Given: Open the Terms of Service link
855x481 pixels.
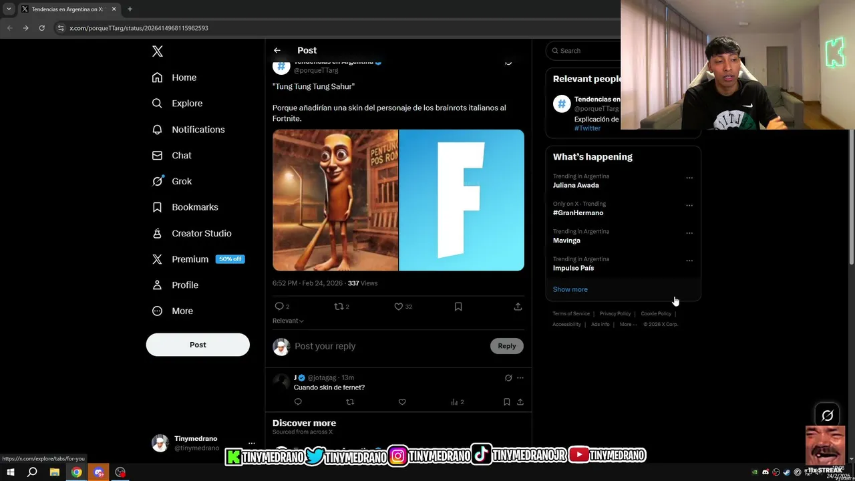Looking at the screenshot, I should tap(571, 313).
